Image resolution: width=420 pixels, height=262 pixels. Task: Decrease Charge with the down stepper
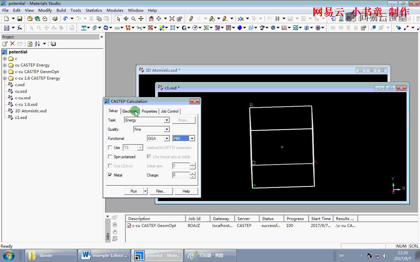pos(193,177)
